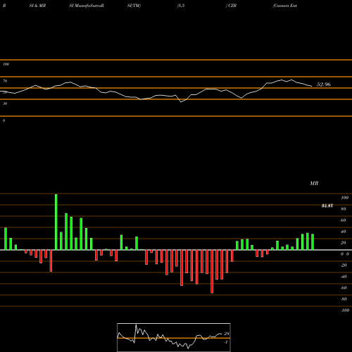Click the '28' value in mini chart
This screenshot has width=352, height=352.
227,334
